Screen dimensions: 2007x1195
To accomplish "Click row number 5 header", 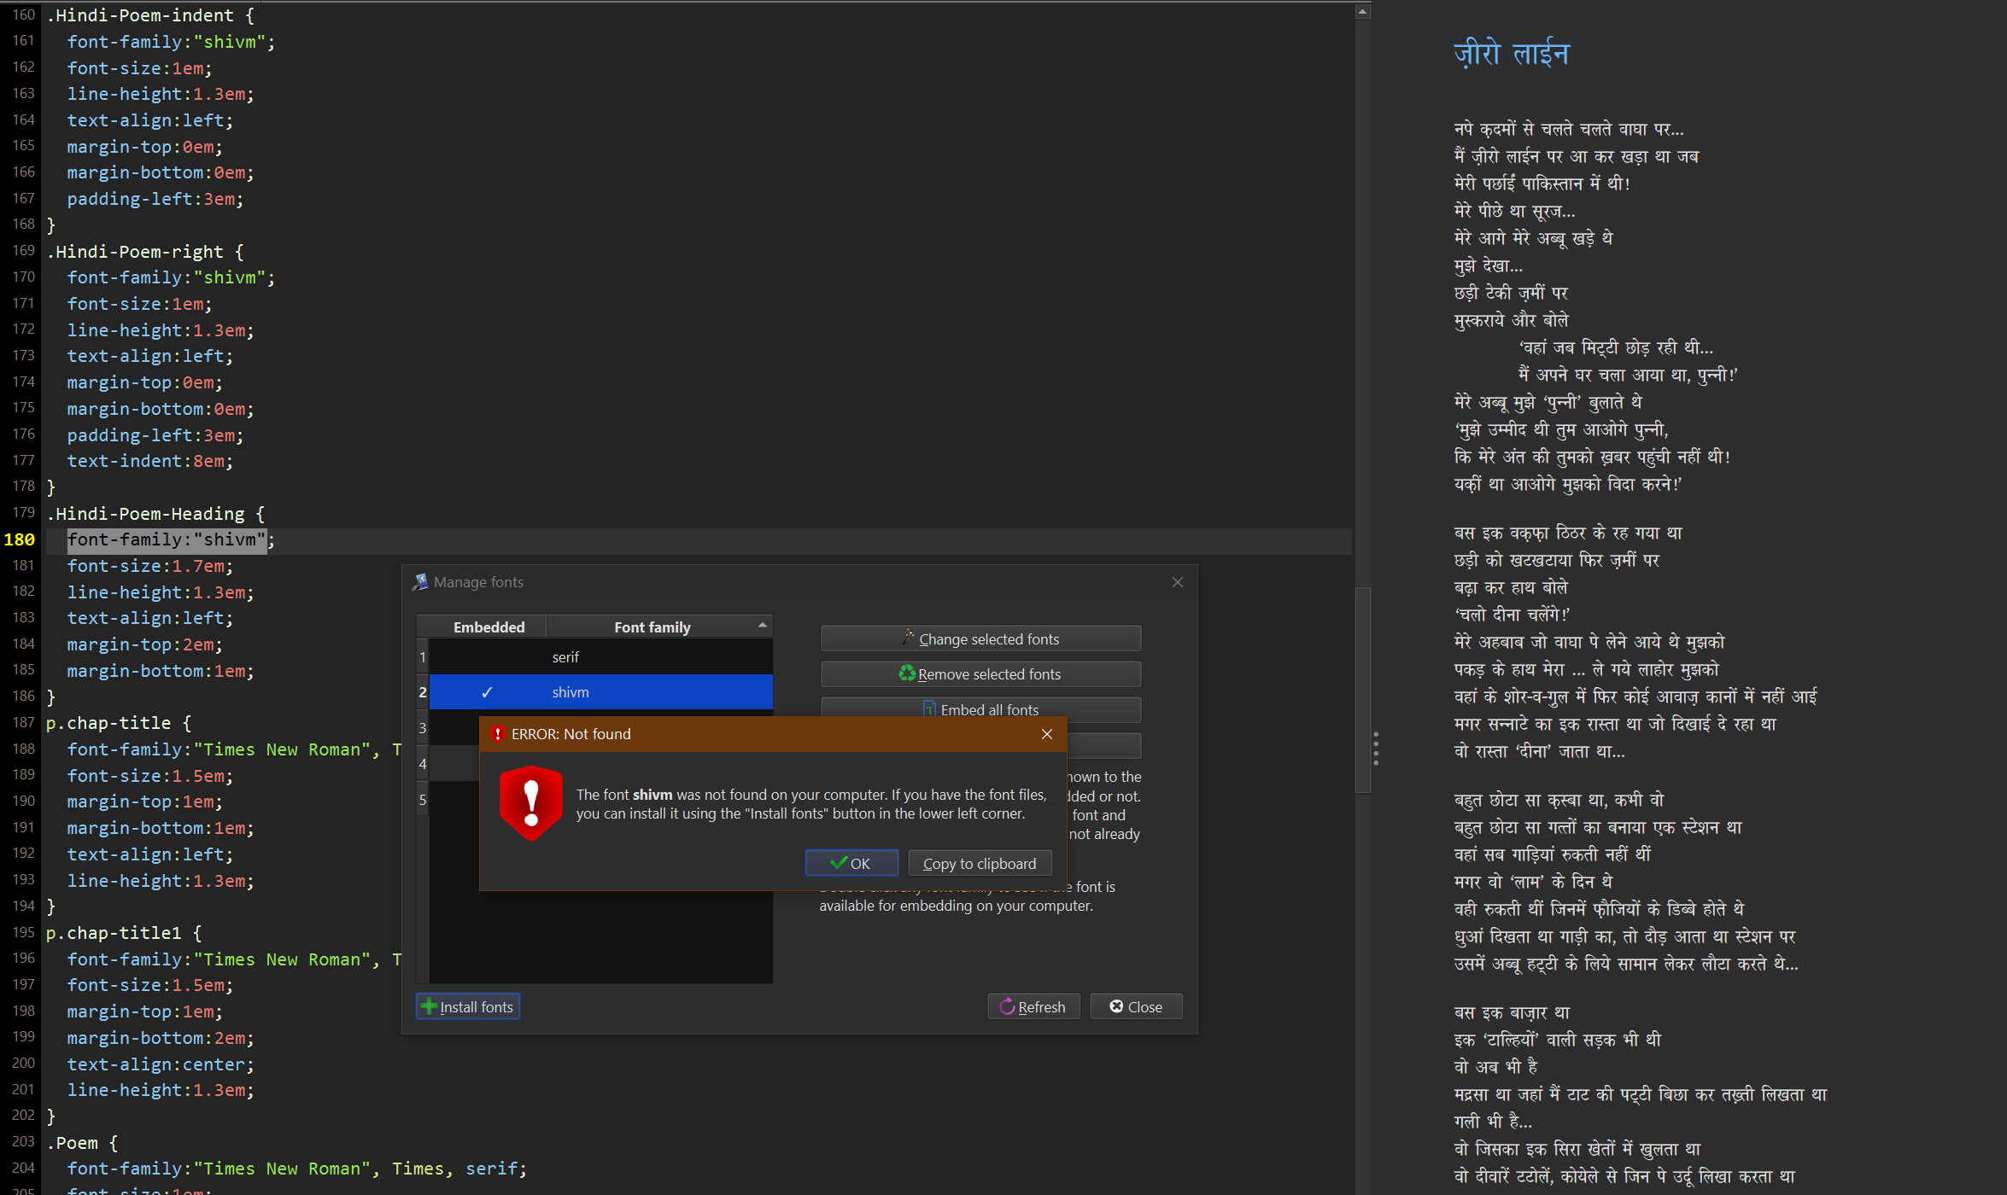I will pyautogui.click(x=422, y=800).
